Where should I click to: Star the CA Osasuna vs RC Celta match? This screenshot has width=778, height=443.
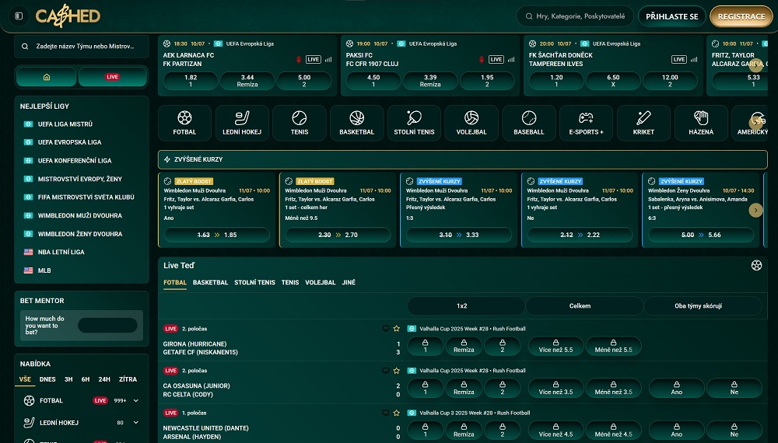click(396, 371)
